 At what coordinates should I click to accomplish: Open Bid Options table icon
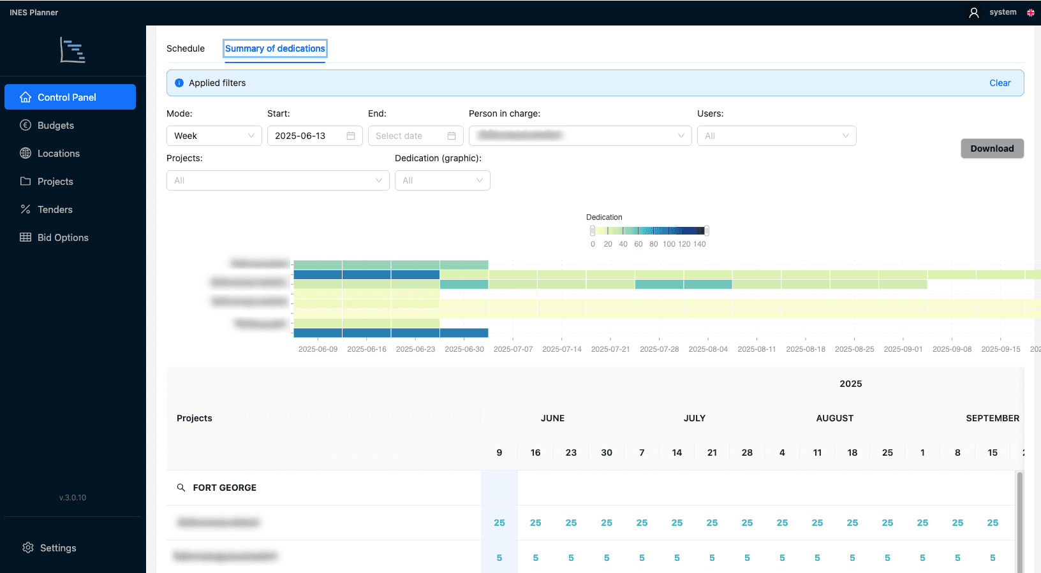[26, 238]
